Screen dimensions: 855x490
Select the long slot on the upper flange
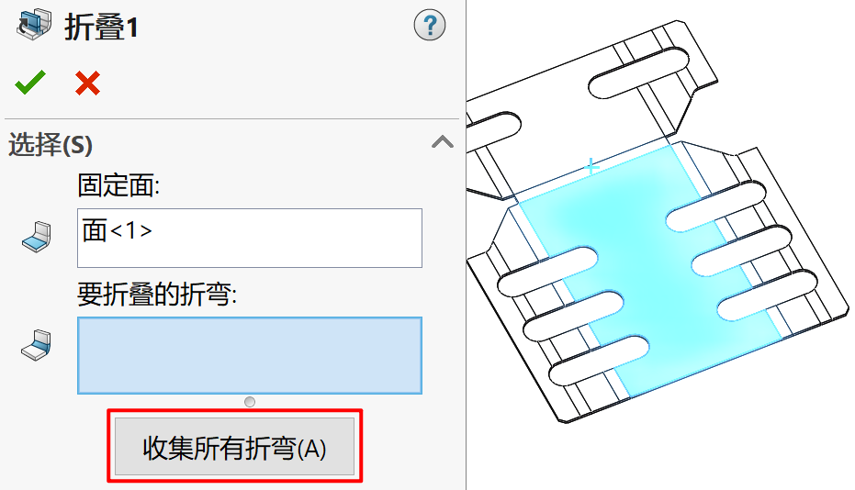639,73
